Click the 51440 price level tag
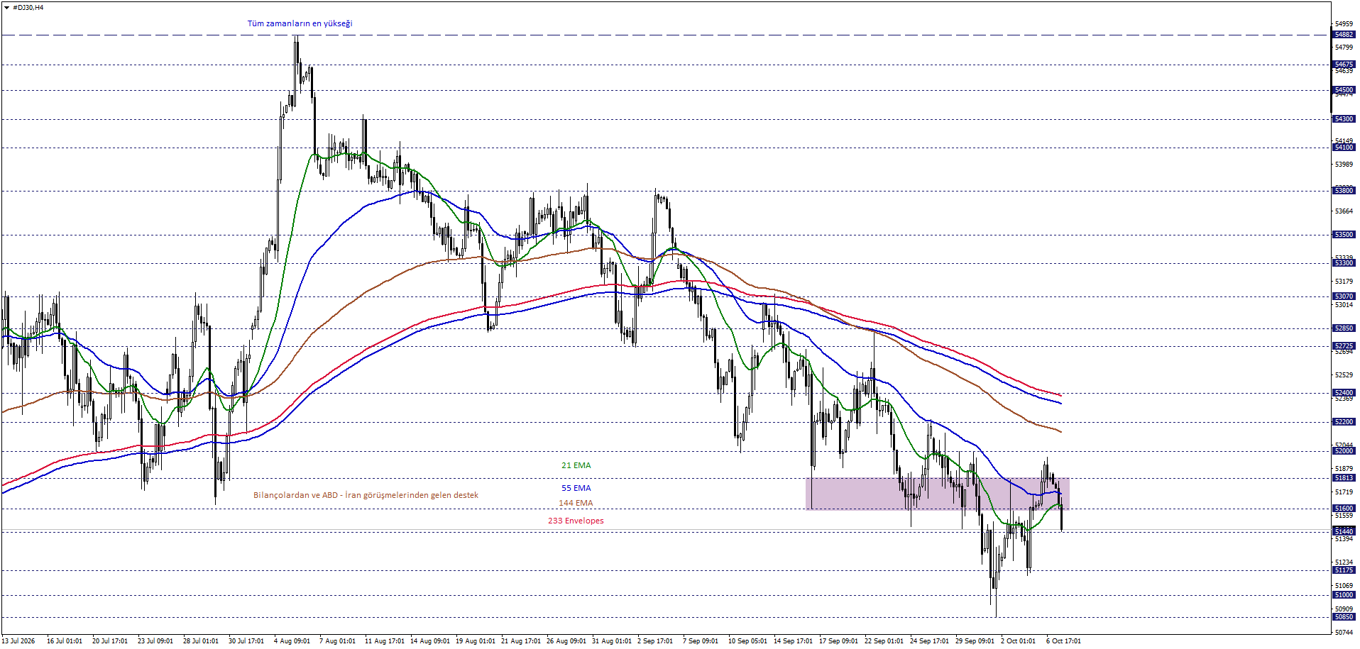This screenshot has width=1360, height=649. click(1344, 531)
